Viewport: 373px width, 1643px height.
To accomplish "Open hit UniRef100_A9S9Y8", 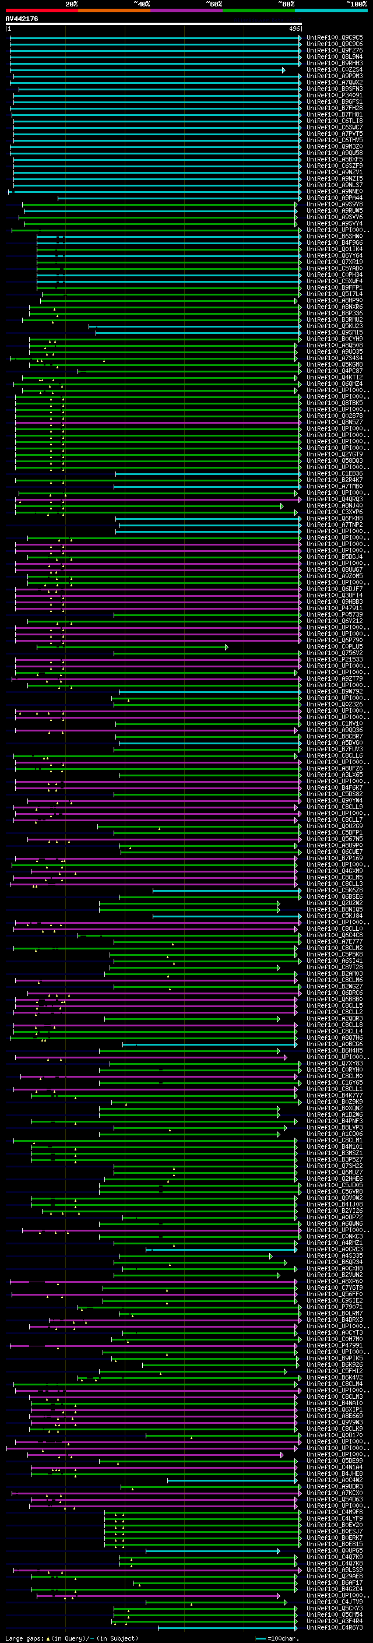I will pos(335,204).
